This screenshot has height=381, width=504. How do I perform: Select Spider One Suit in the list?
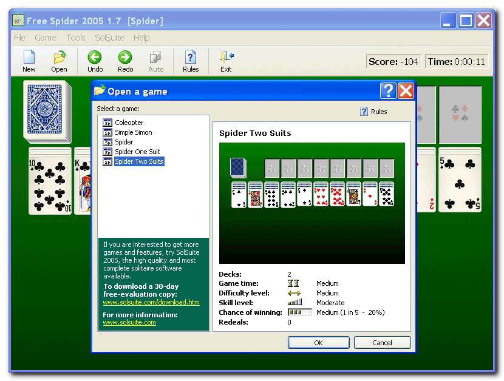[x=137, y=151]
